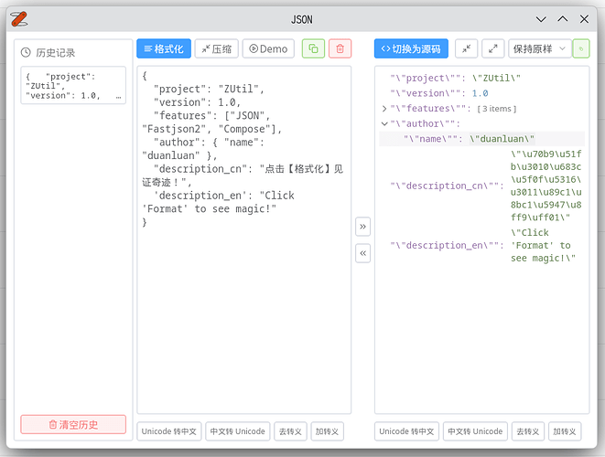Collapse the author node in tree
Image resolution: width=605 pixels, height=457 pixels.
tap(384, 123)
